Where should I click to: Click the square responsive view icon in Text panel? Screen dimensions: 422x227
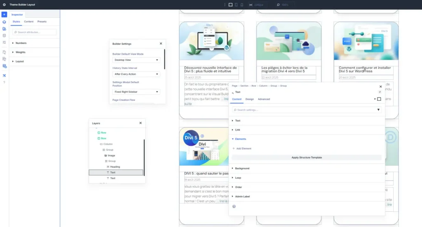[379, 99]
